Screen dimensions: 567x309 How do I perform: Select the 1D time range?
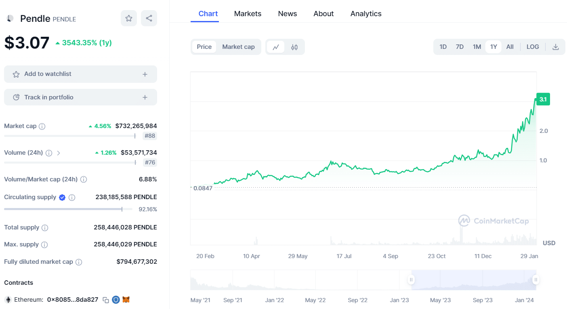click(443, 47)
